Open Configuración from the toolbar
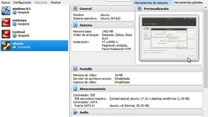The image size is (208, 117). pyautogui.click(x=22, y=3)
